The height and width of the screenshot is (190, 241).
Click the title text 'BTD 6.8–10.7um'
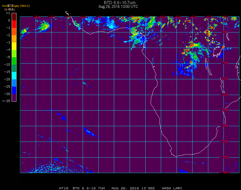click(x=119, y=3)
